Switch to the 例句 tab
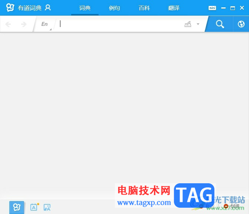The image size is (249, 214). 114,8
